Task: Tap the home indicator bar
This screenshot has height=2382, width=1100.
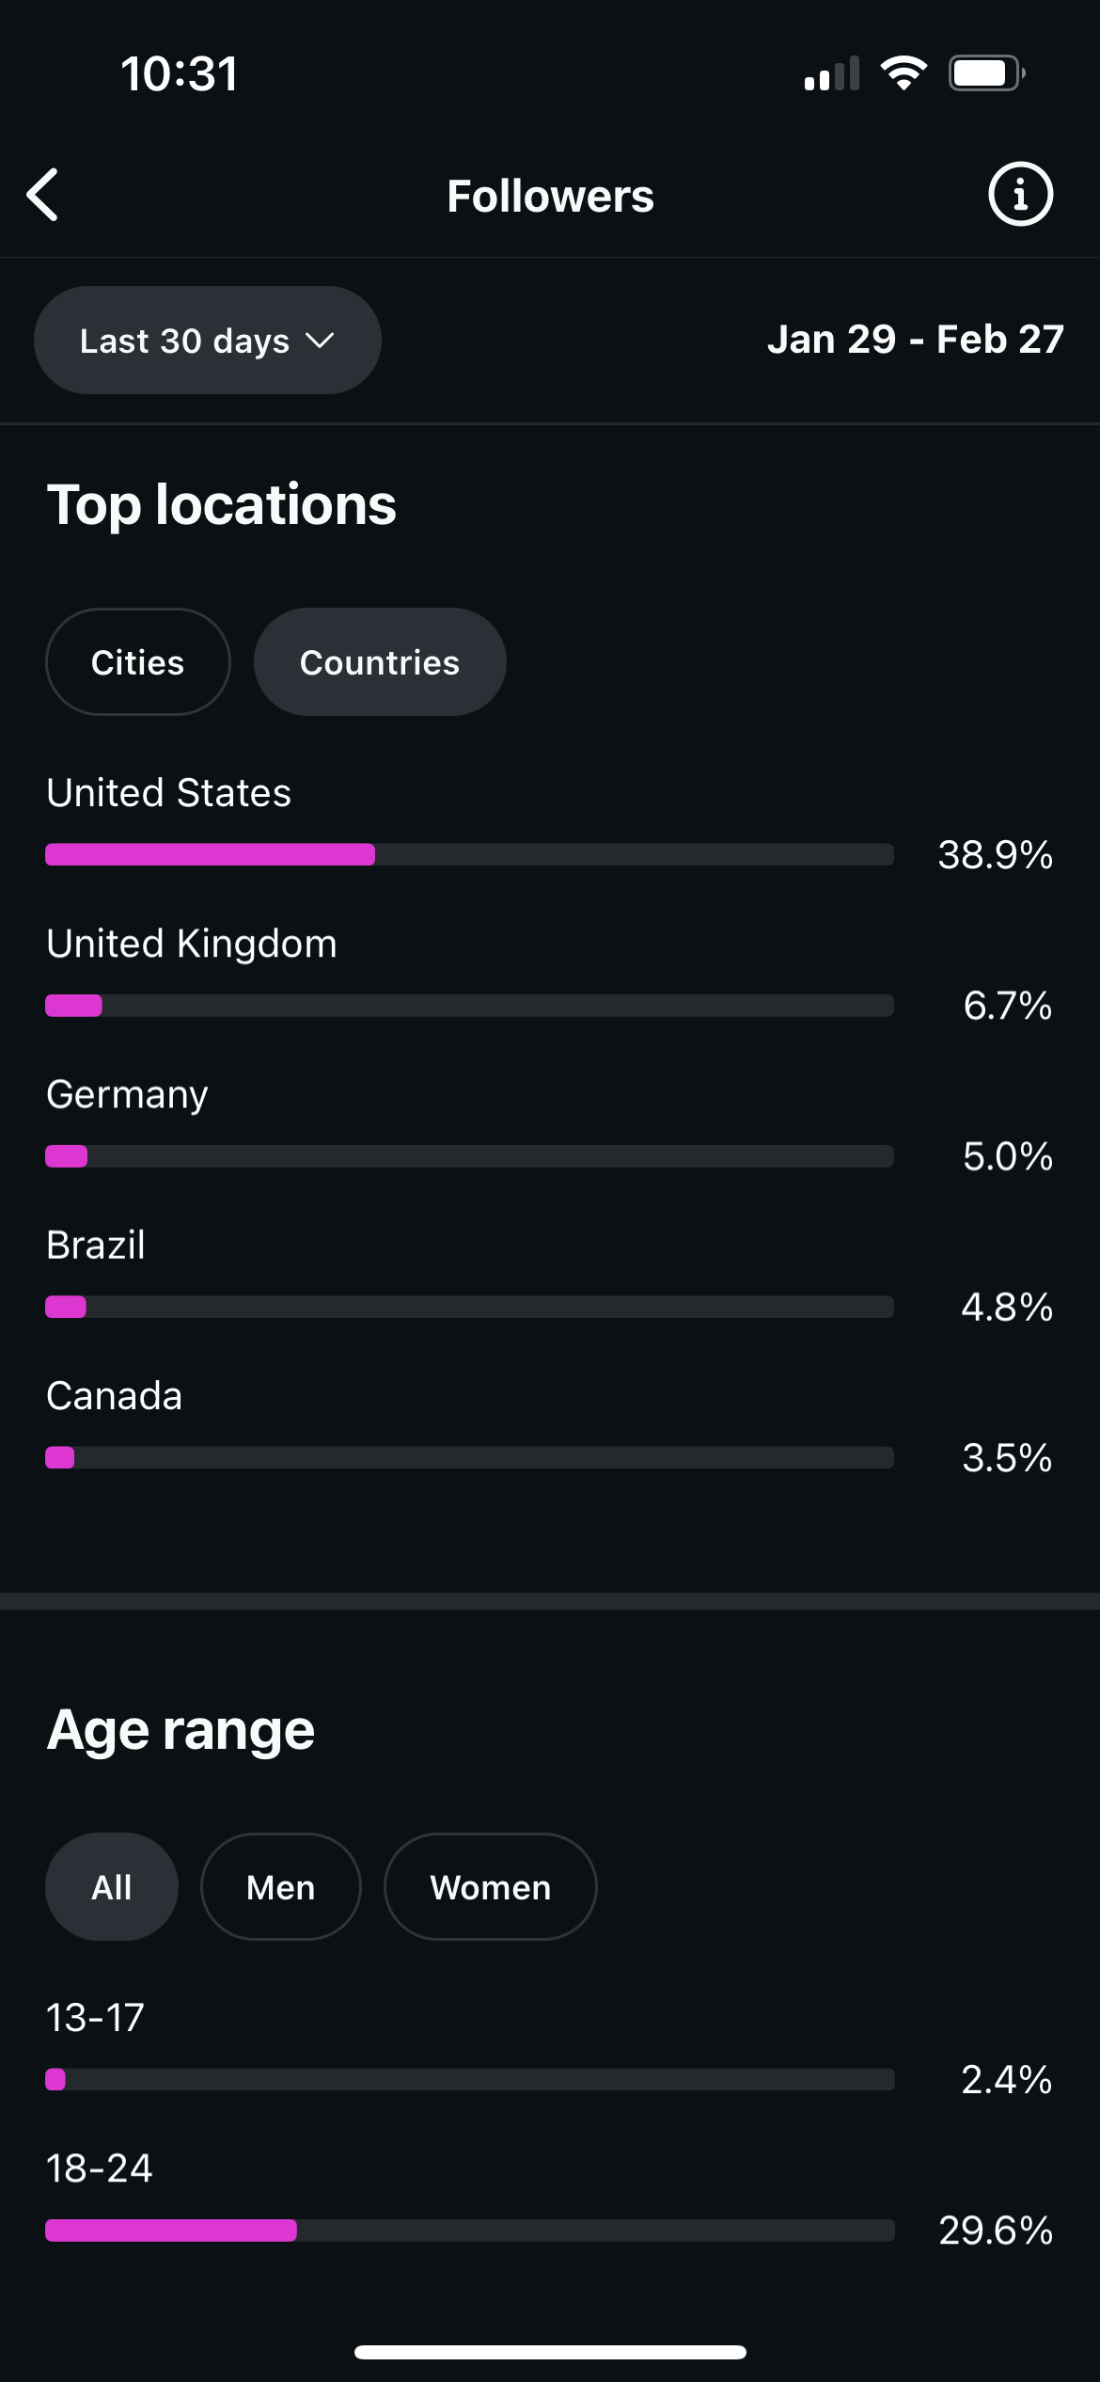Action: (550, 2352)
